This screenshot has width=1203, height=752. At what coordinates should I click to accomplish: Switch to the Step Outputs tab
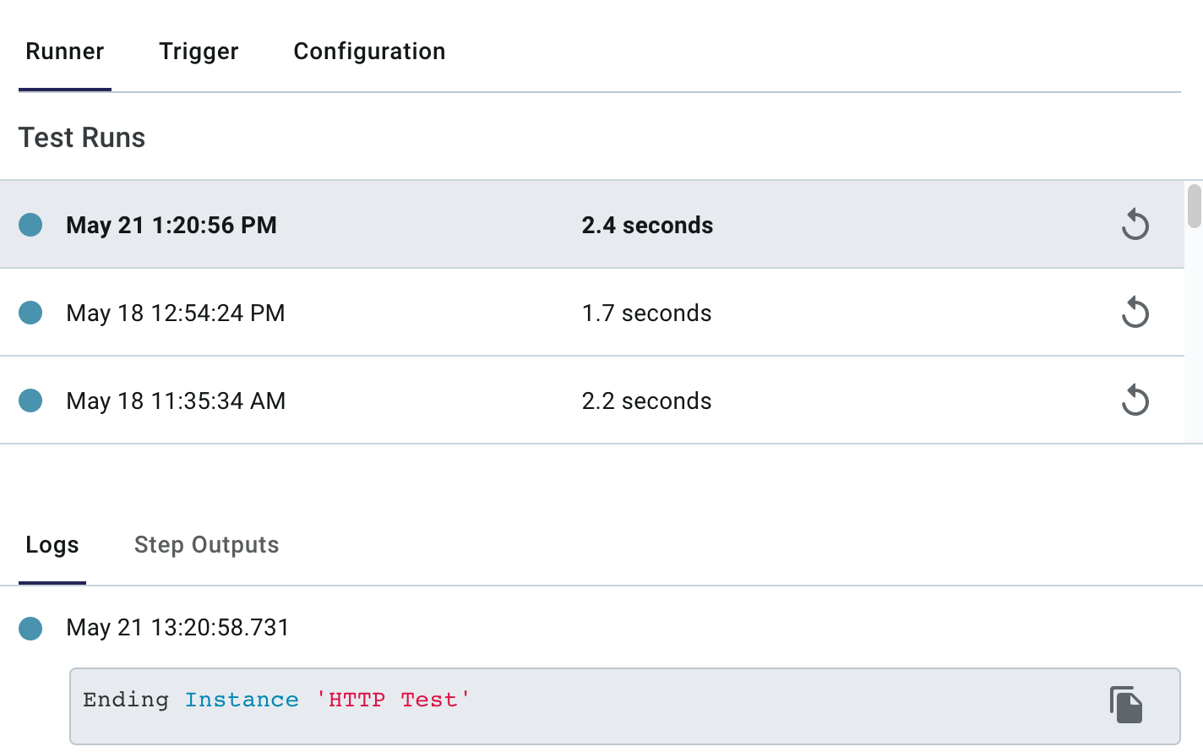[206, 545]
